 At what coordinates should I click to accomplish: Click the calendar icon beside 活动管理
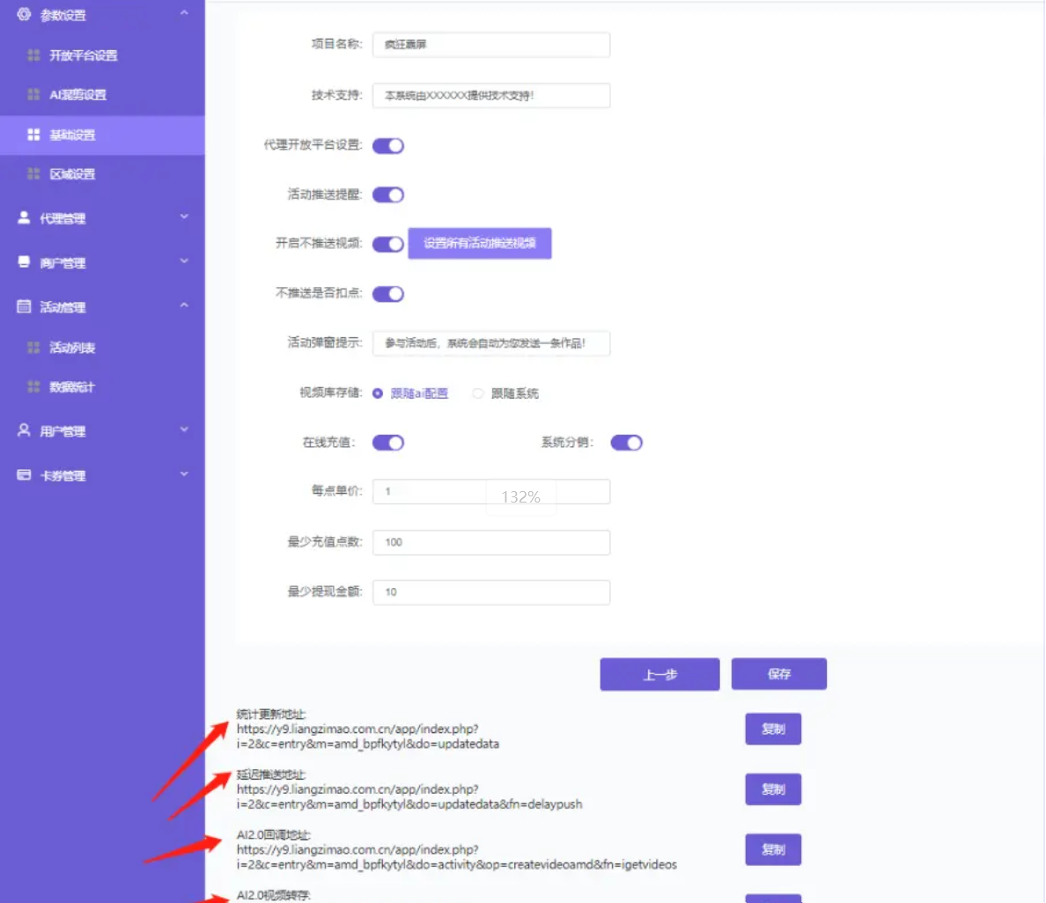pyautogui.click(x=24, y=306)
